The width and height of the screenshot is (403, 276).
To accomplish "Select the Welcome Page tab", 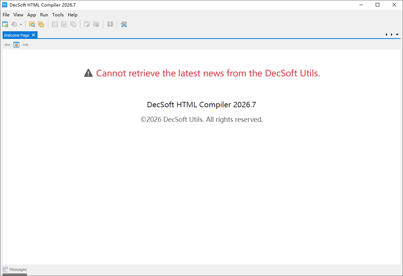I will pos(16,35).
